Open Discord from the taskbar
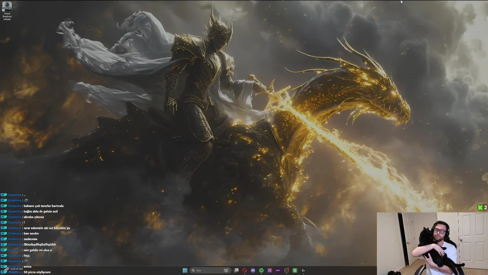This screenshot has width=488, height=275. [253, 270]
